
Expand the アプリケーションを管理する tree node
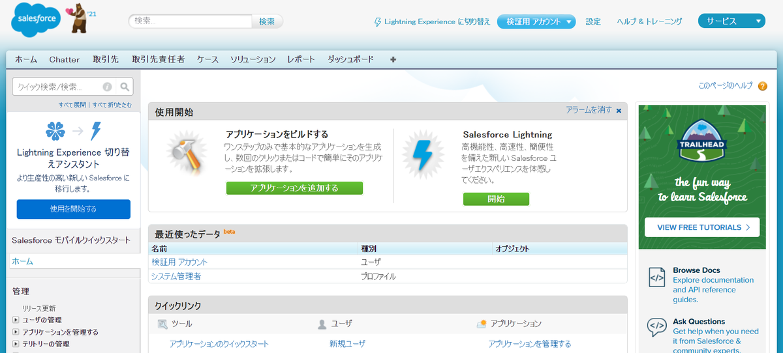(16, 332)
